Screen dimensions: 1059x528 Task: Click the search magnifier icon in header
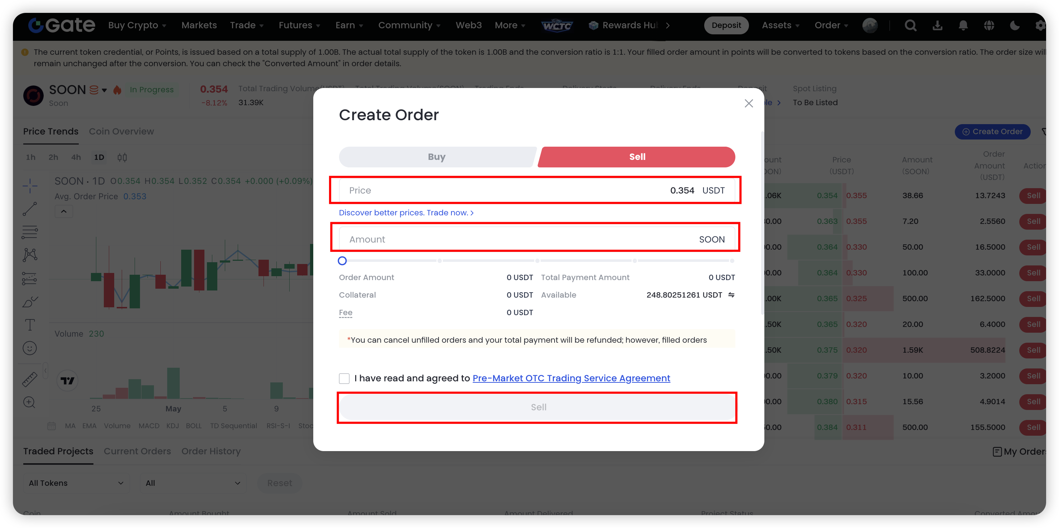click(x=910, y=25)
